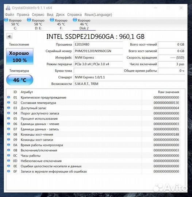Click the Атрибут column header

[x=27, y=92]
